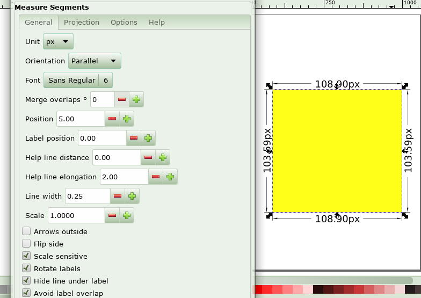Viewport: 421px width, 298px height.
Task: Click the bottom-left corner resize handle
Action: [x=270, y=216]
